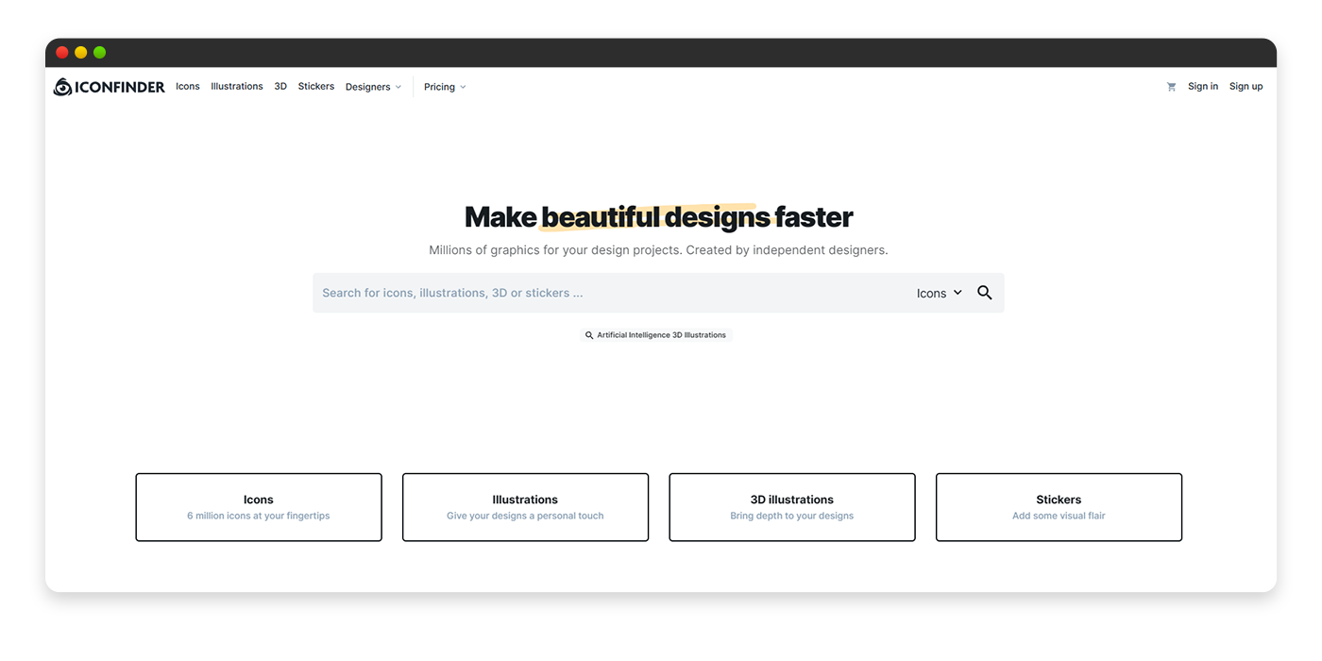Click the Sign up link
The height and width of the screenshot is (661, 1322).
(x=1246, y=86)
